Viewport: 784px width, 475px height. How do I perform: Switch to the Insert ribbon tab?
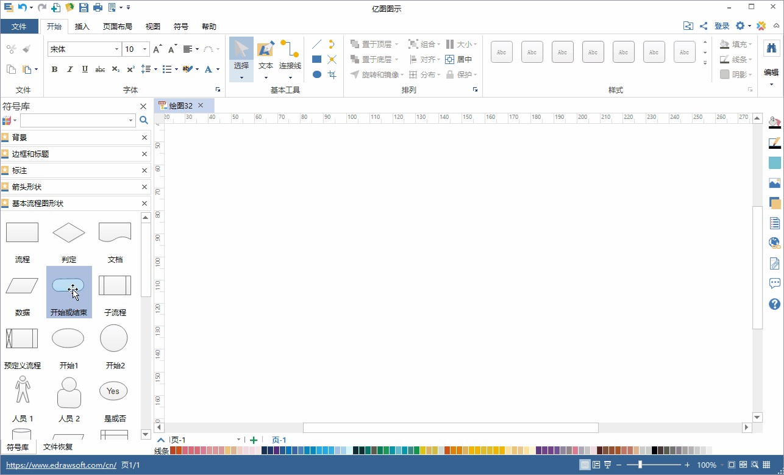(82, 27)
